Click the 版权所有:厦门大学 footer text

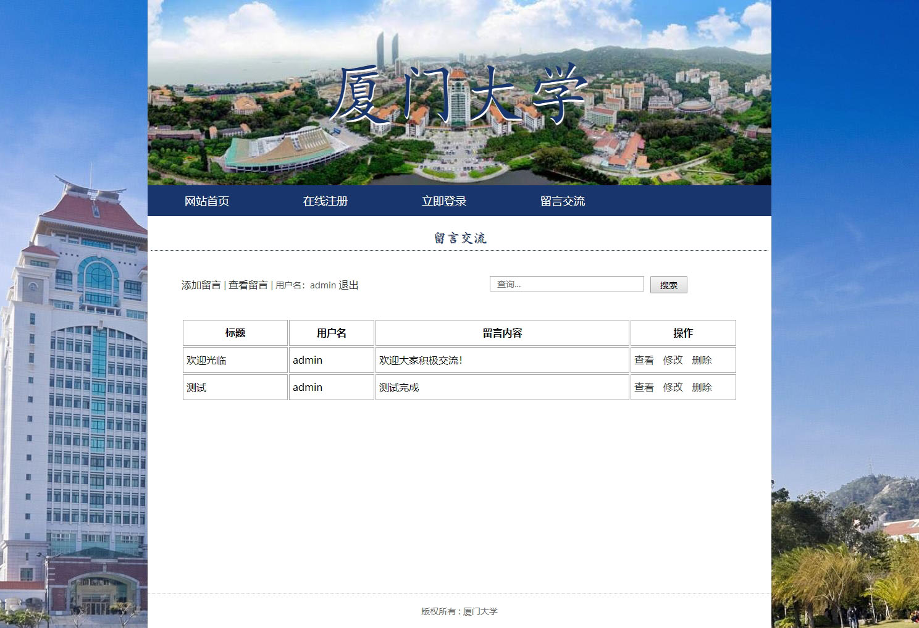click(459, 611)
